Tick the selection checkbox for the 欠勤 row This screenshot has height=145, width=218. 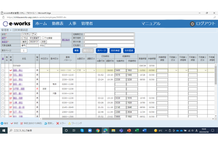[x=3, y=94]
